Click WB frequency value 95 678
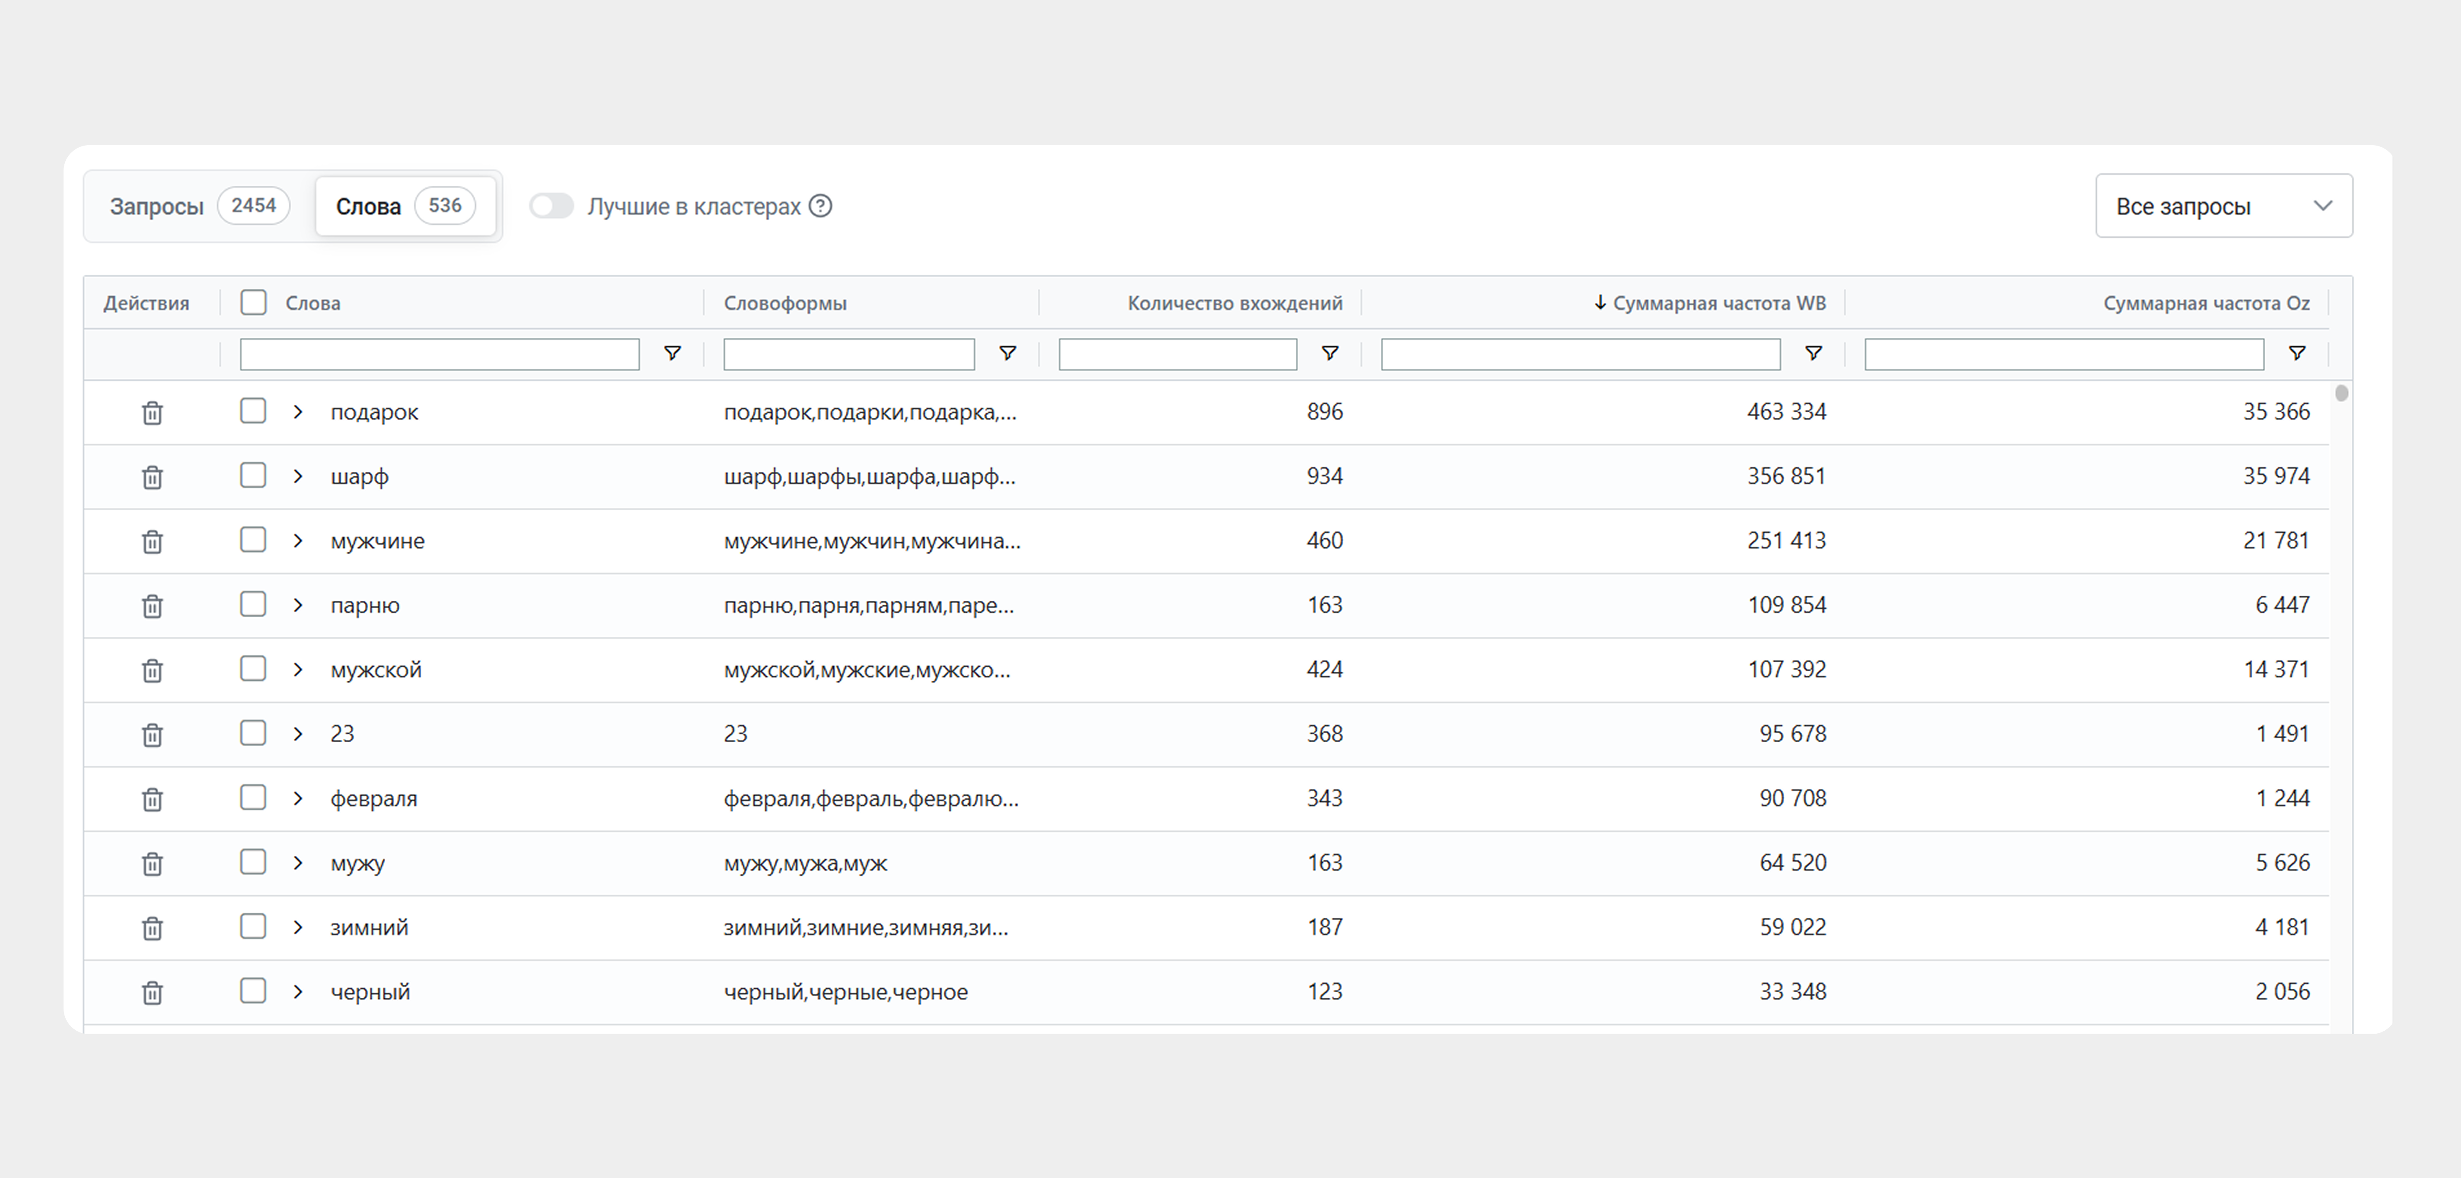Image resolution: width=2461 pixels, height=1178 pixels. [x=1792, y=734]
